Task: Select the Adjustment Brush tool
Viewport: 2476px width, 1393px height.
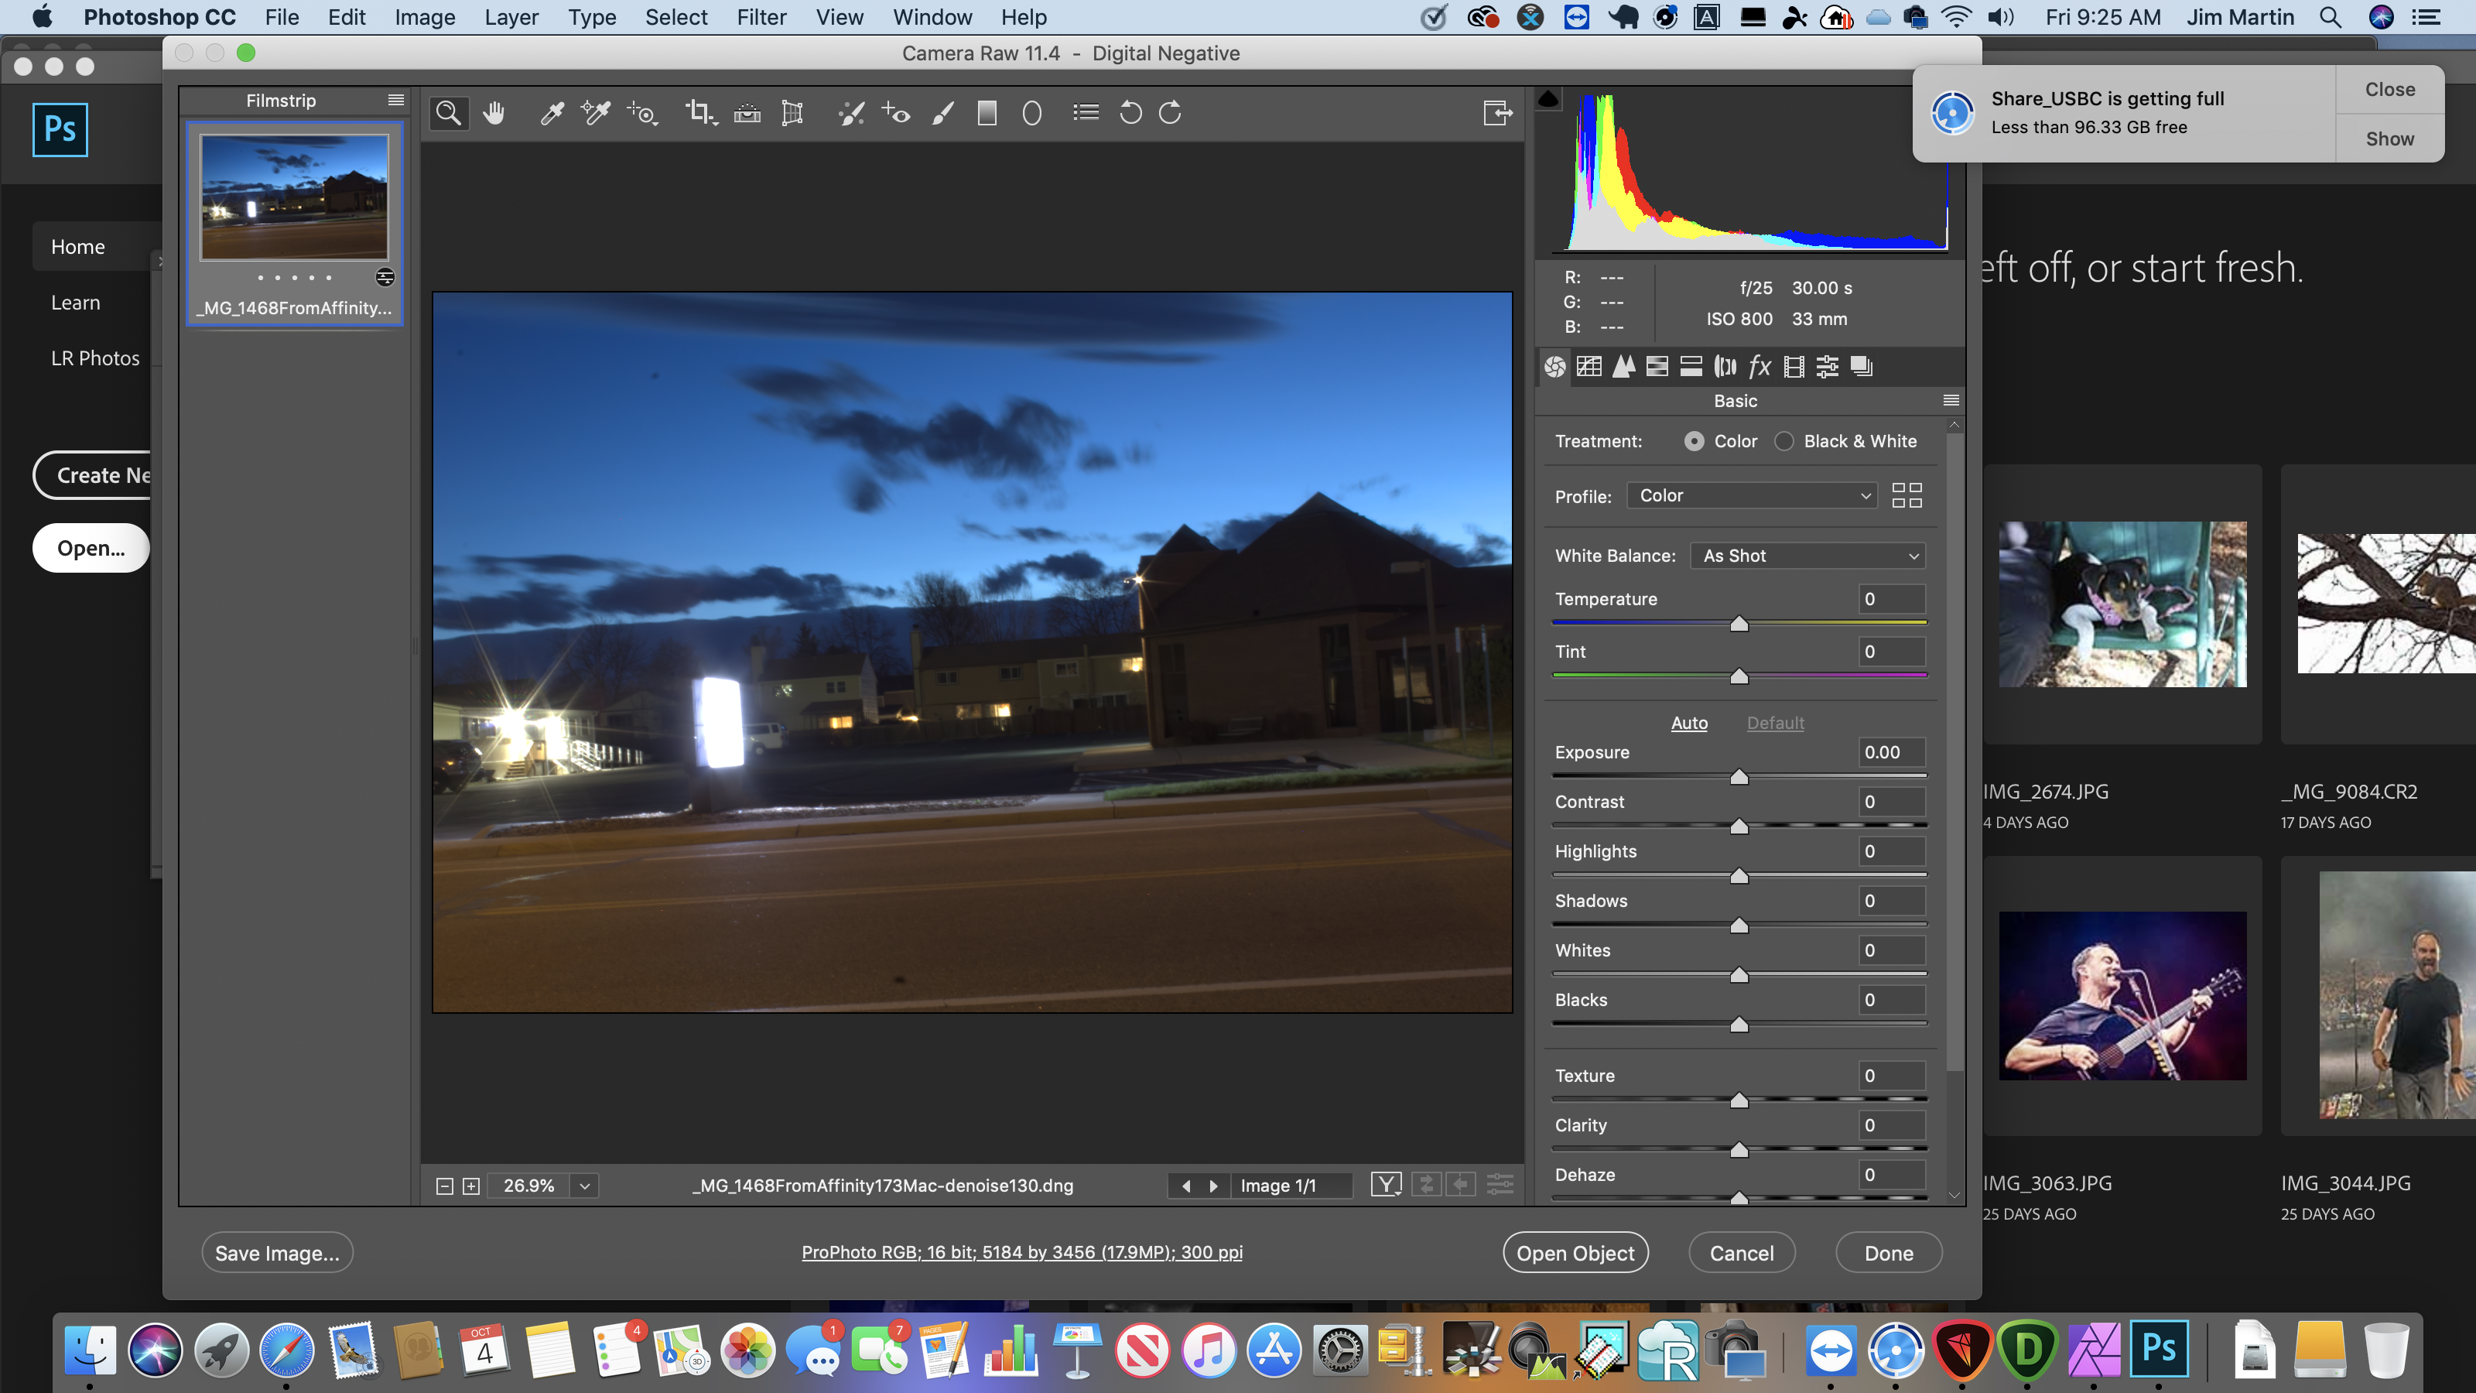Action: pos(942,112)
